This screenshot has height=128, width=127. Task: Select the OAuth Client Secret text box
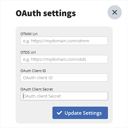64,96
